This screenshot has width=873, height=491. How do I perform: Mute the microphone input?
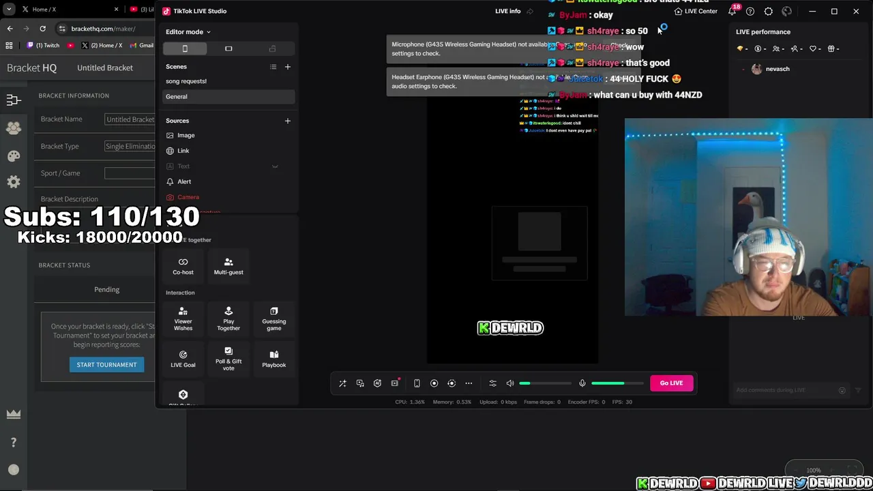(x=582, y=383)
